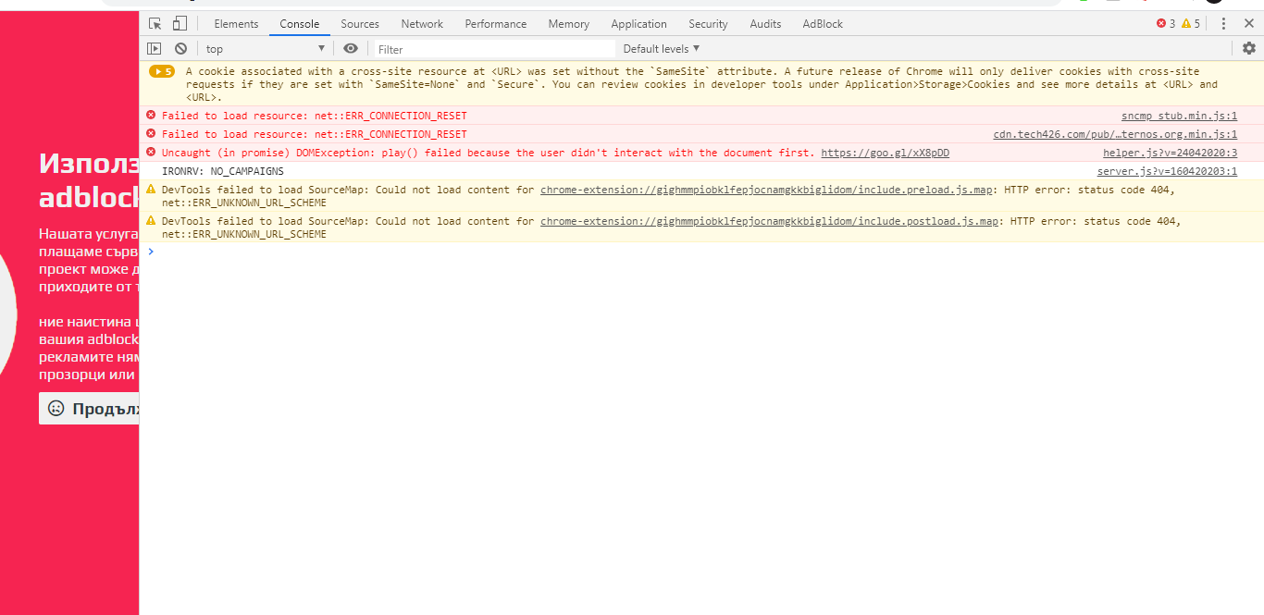The image size is (1264, 615).
Task: Click the error icon of cdn.tech426.com message
Action: 151,134
